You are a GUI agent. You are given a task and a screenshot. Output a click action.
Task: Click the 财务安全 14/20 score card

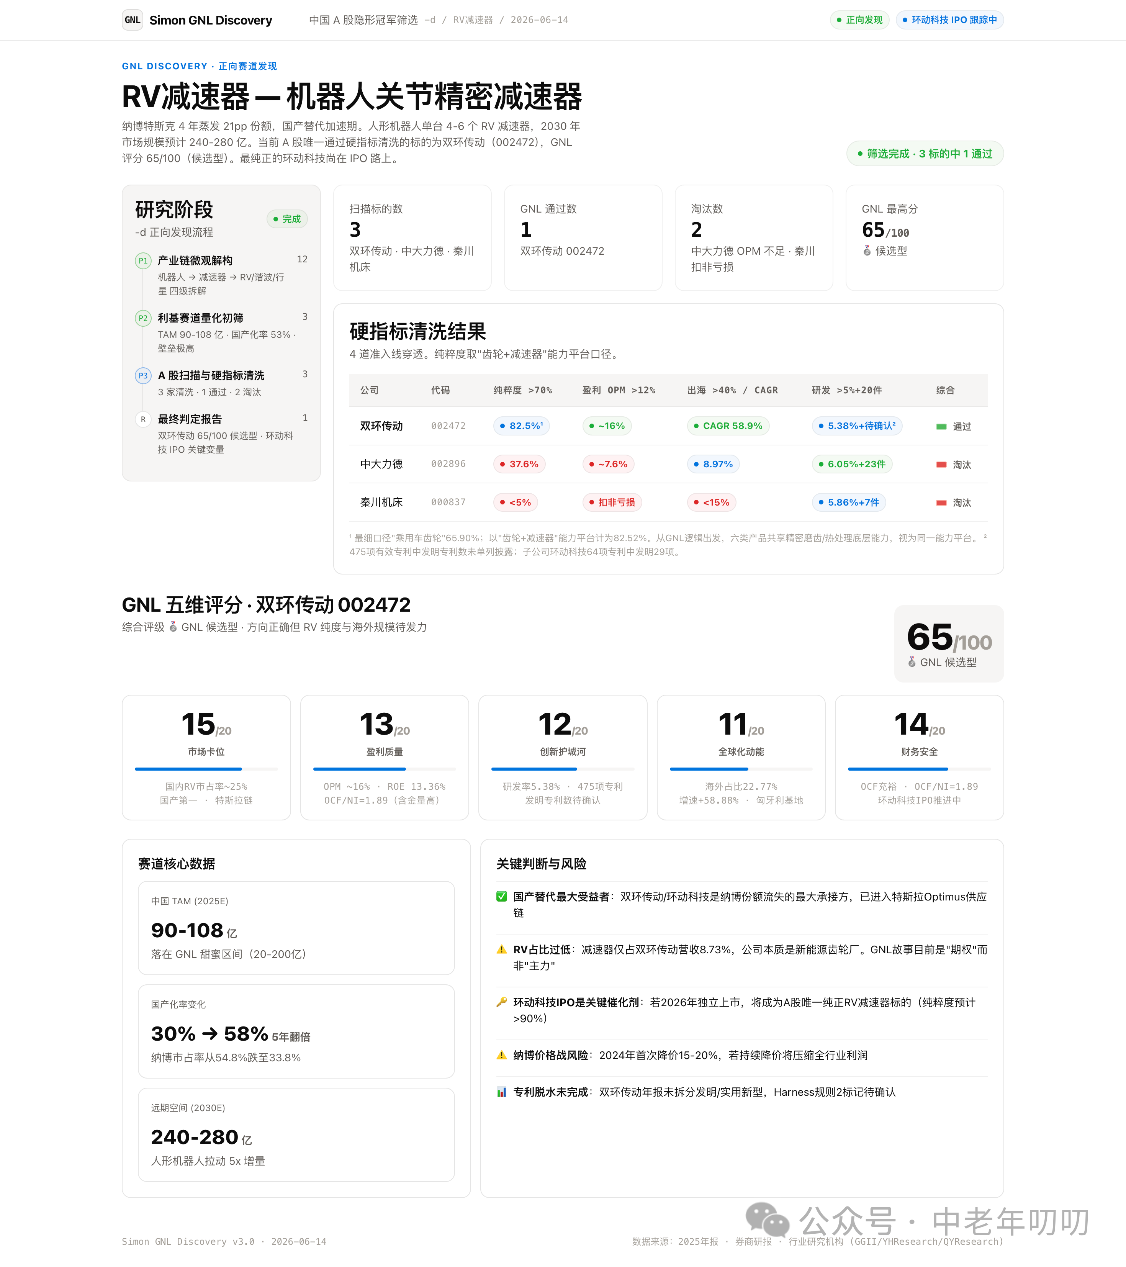pos(920,758)
